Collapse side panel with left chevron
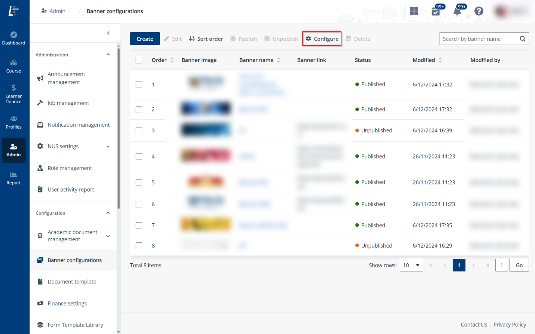Image resolution: width=535 pixels, height=334 pixels. point(108,33)
